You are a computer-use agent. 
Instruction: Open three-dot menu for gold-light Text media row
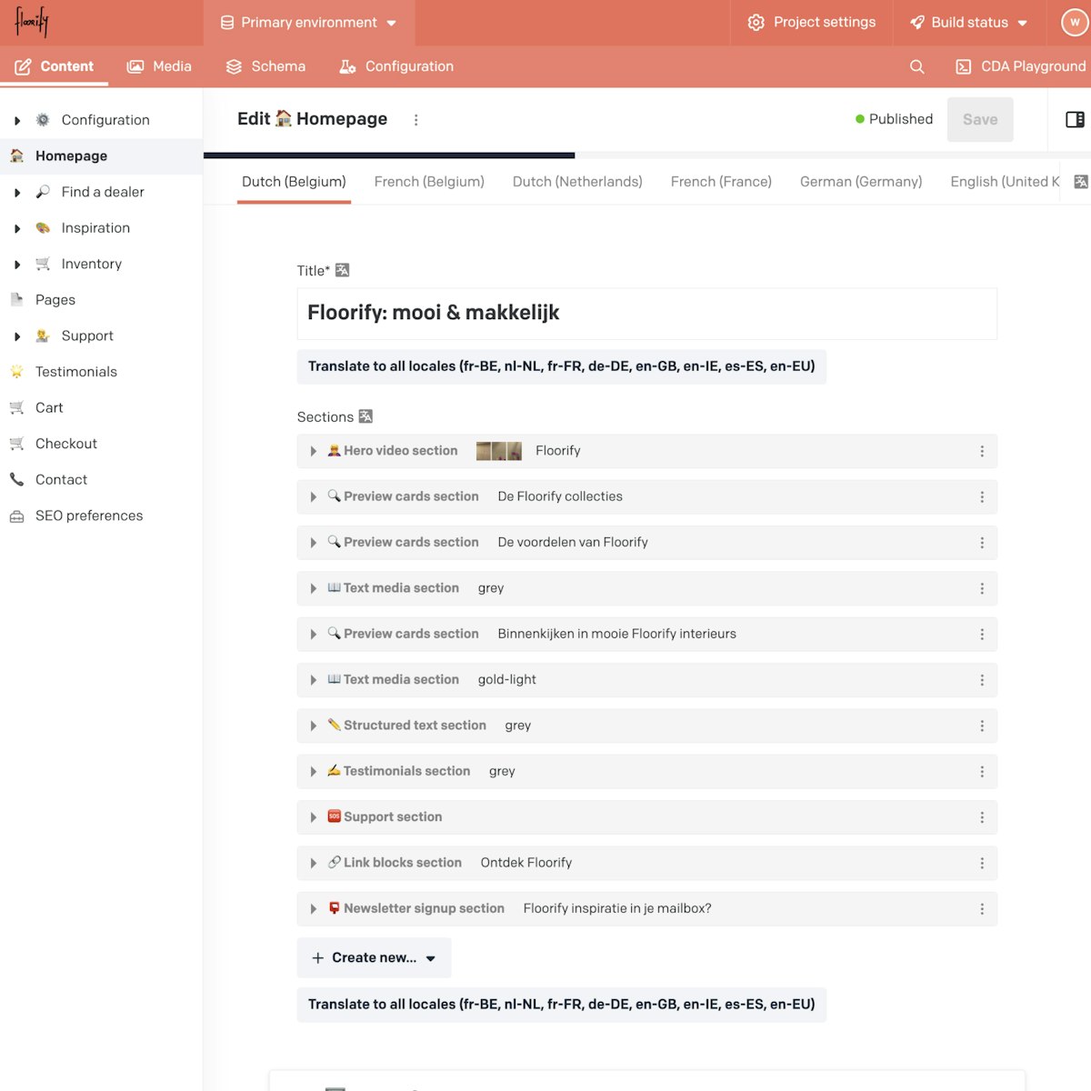[982, 680]
